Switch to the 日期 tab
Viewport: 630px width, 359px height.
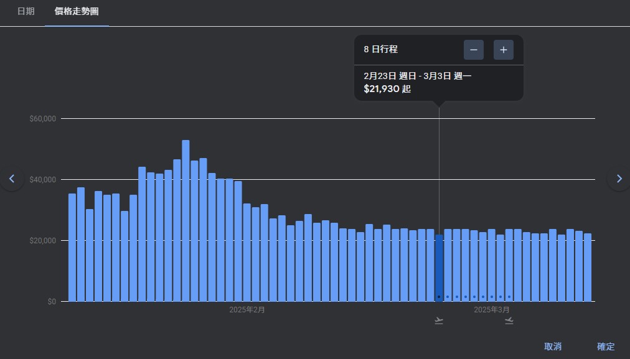(26, 12)
